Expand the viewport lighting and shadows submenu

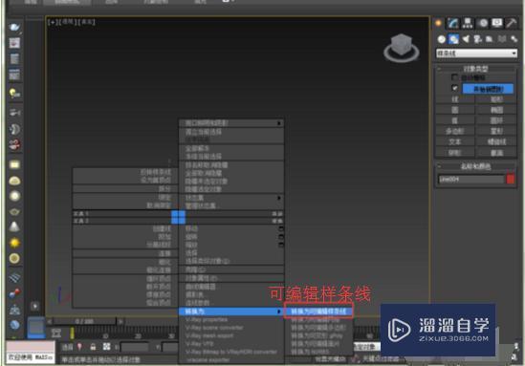(231, 123)
